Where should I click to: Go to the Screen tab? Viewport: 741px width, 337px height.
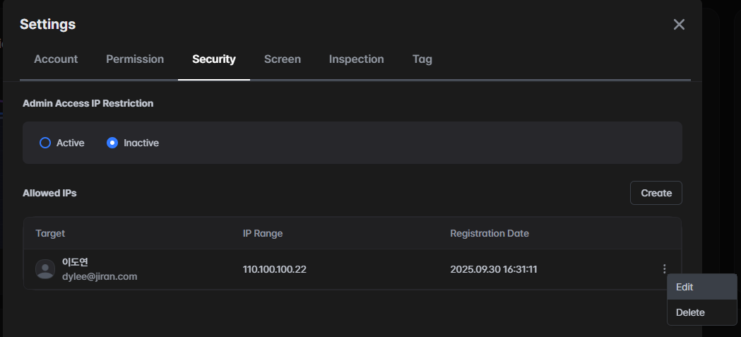[283, 59]
